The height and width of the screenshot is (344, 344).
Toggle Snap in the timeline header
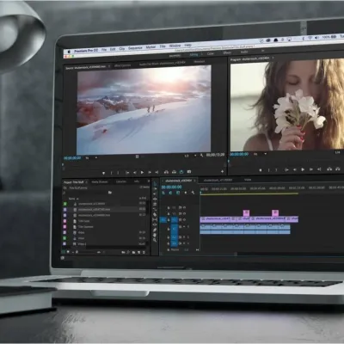[170, 193]
